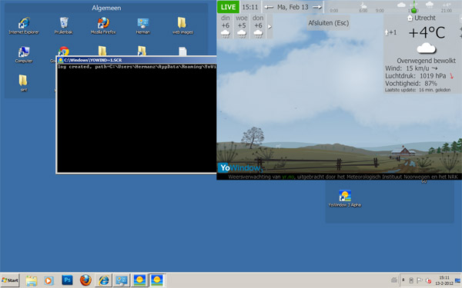Click the Vochtigheid 87% line

tap(410, 84)
